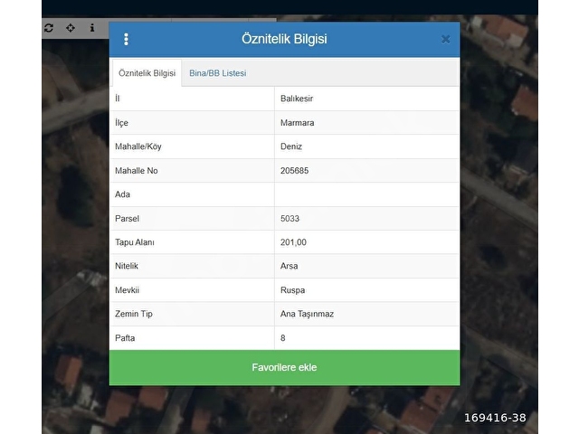Click the value Balıkesir
This screenshot has height=434, width=579.
click(x=297, y=99)
